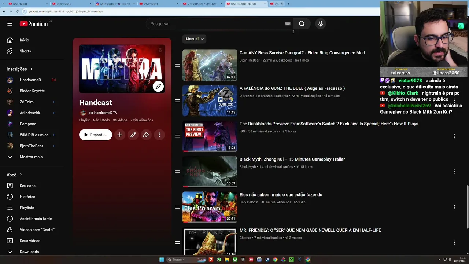The image size is (469, 264).
Task: Grab reorder handle of Black Myth video
Action: tap(177, 172)
